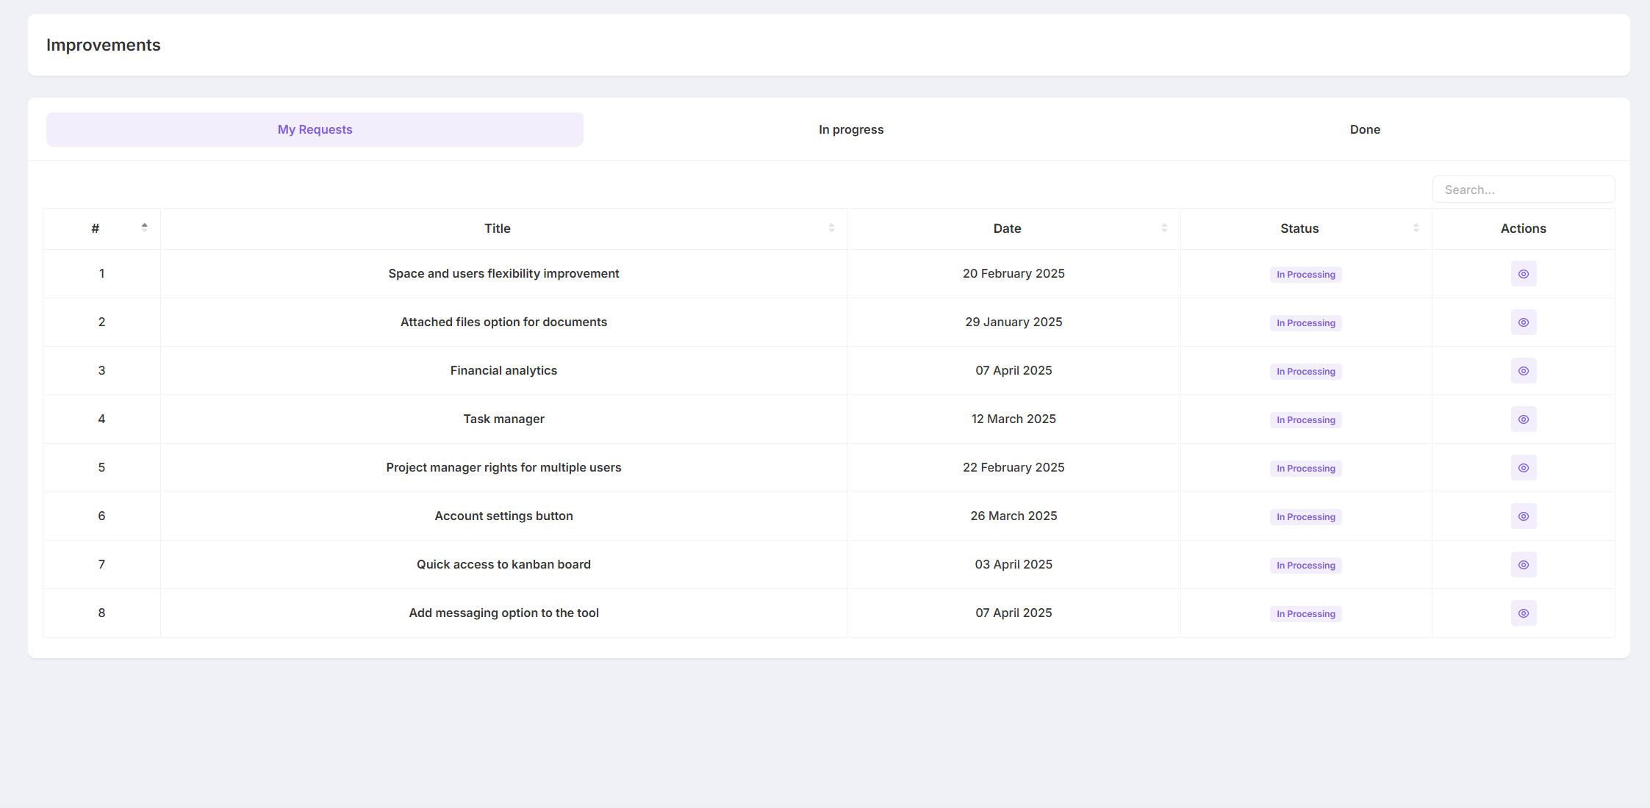Click date '26 March 2025'
Image resolution: width=1650 pixels, height=808 pixels.
pos(1014,516)
